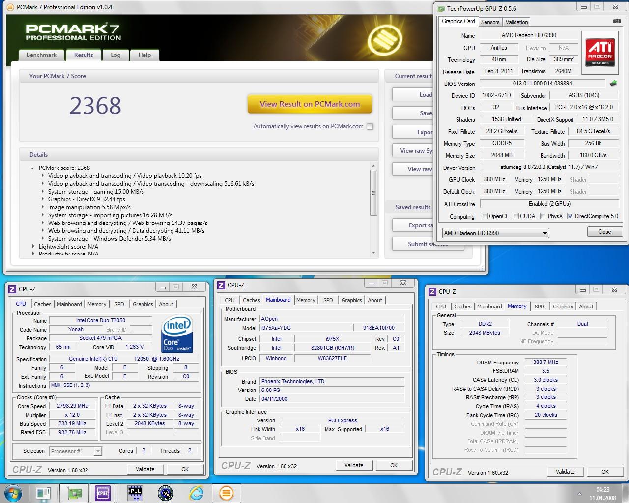Expand the Video playback 10.20 fps item
629x503 pixels.
42,176
